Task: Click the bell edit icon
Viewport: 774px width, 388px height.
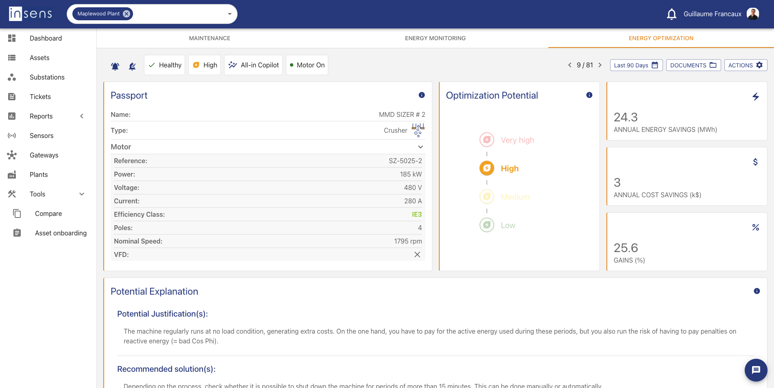Action: click(132, 66)
